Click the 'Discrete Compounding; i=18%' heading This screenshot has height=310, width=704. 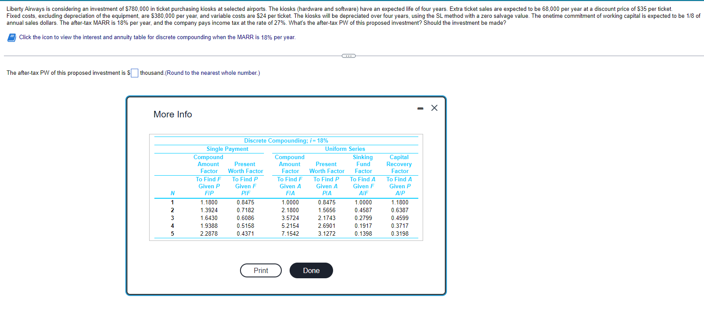[x=286, y=140]
